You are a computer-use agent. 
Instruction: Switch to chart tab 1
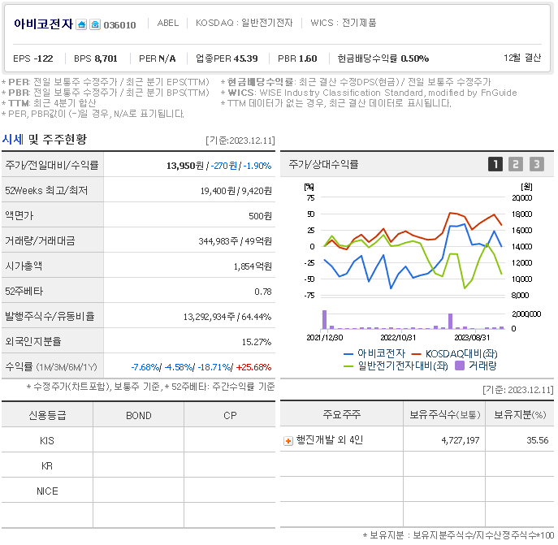(x=495, y=164)
